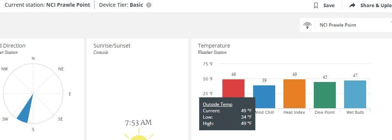Click the Sunrise/Sunset panel title

pos(112,46)
